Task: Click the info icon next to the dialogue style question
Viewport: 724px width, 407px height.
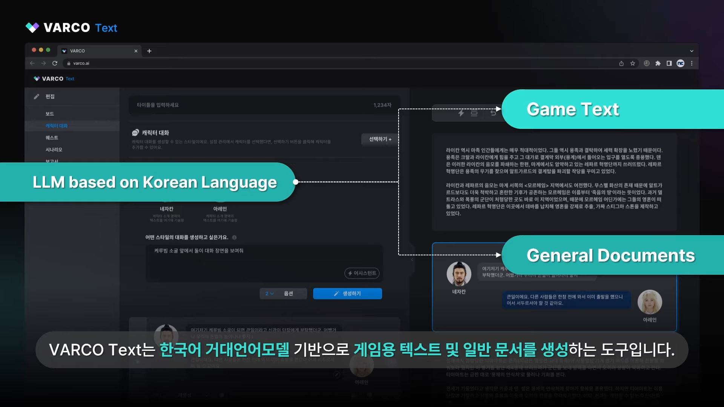Action: point(235,237)
